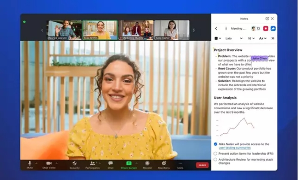Uncheck the Mike Nolan action item
Image resolution: width=298 pixels, height=180 pixels.
click(215, 144)
